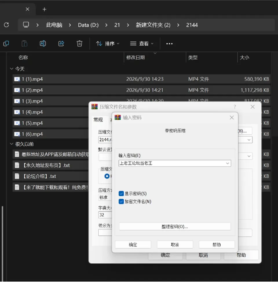The image size is (278, 282).
Task: Open the password history dropdown arrow
Action: pos(227,163)
